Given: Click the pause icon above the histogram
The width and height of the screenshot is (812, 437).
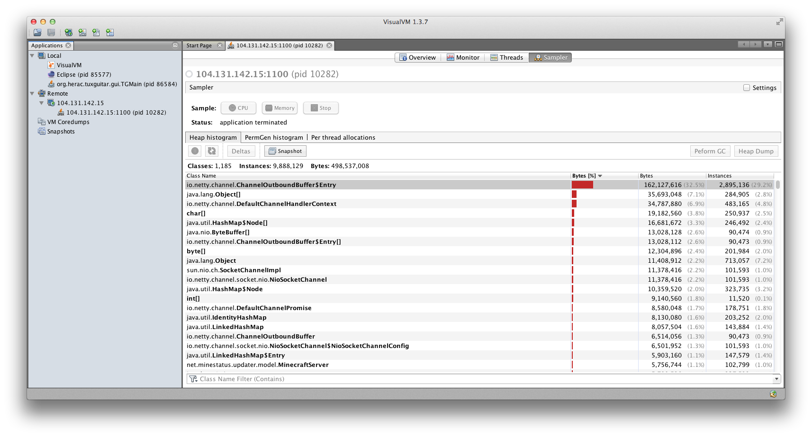Looking at the screenshot, I should pyautogui.click(x=195, y=151).
